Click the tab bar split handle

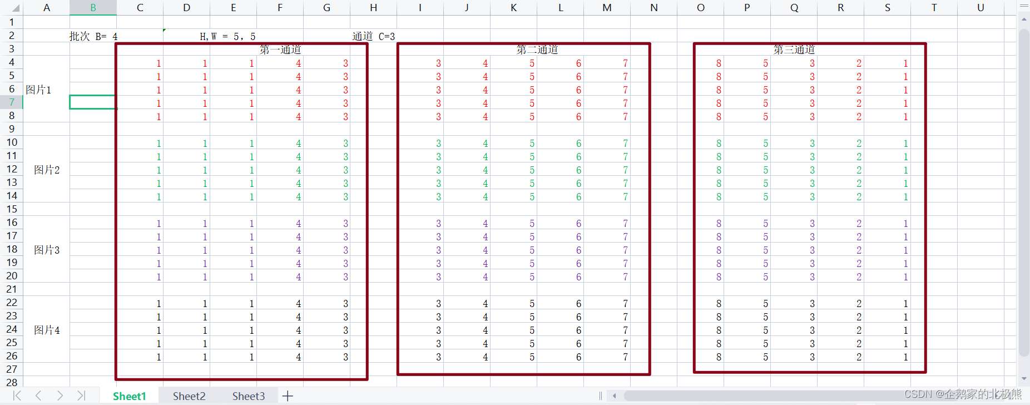click(601, 396)
